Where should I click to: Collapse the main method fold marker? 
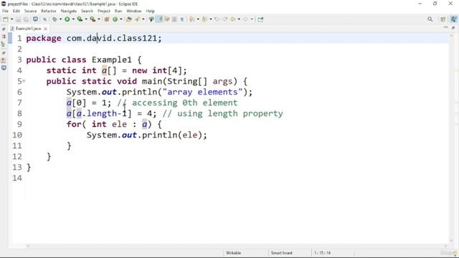(24, 81)
